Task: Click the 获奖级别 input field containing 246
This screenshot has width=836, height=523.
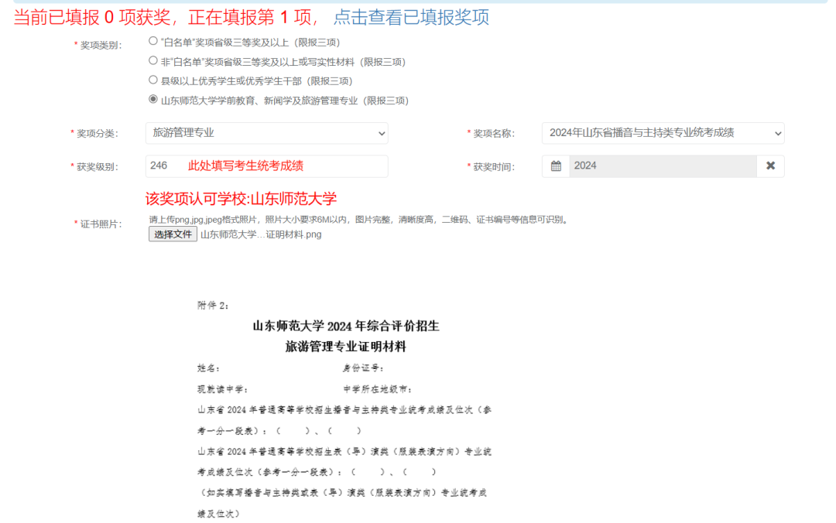Action: pyautogui.click(x=266, y=166)
